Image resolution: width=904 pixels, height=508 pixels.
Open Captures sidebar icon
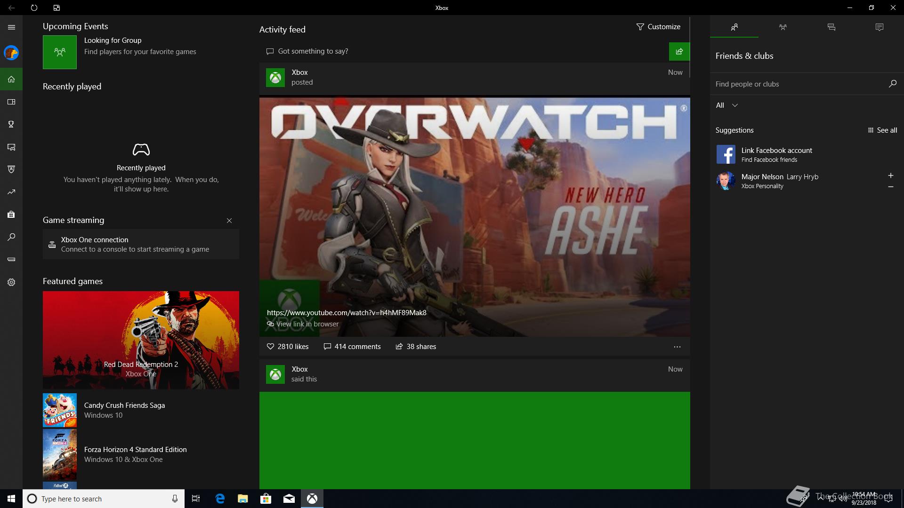tap(11, 147)
